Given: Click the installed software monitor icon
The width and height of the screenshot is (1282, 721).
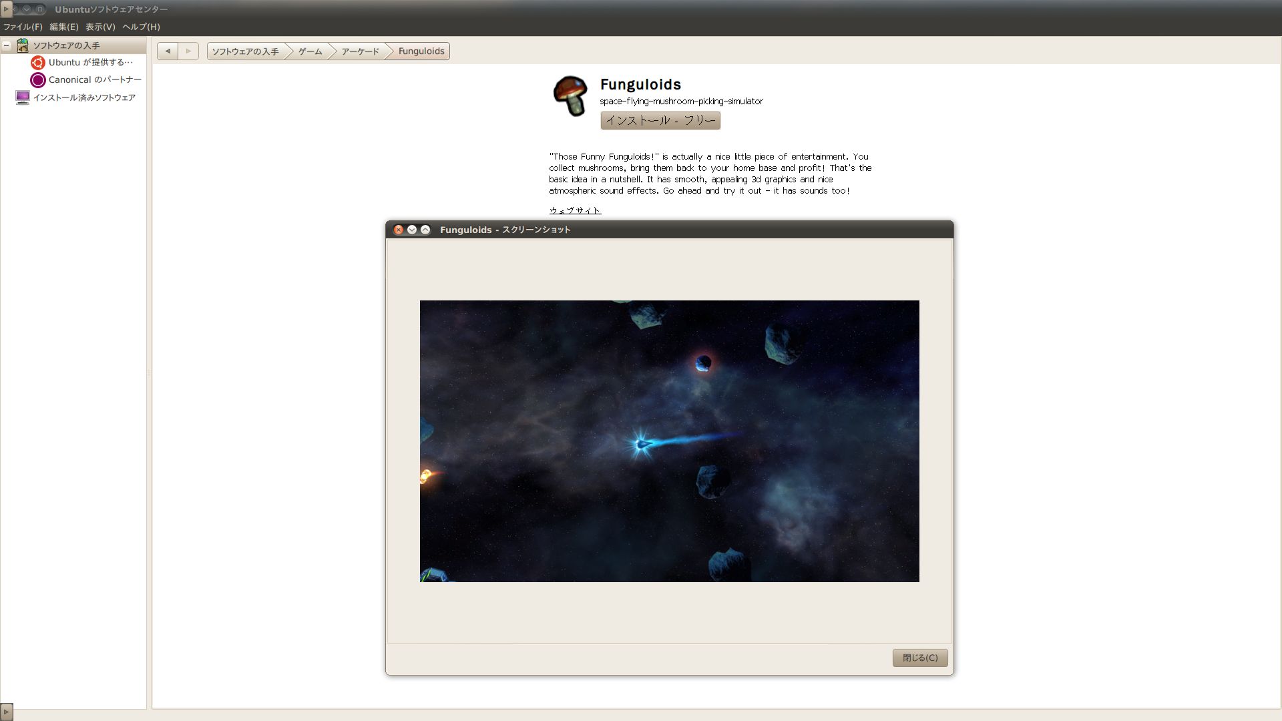Looking at the screenshot, I should (x=23, y=97).
